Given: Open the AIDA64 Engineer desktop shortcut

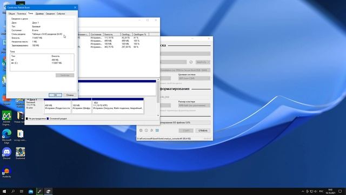Looking at the screenshot, I should [6, 118].
